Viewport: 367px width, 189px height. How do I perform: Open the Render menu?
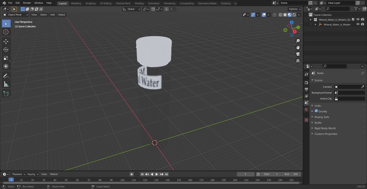27,3
